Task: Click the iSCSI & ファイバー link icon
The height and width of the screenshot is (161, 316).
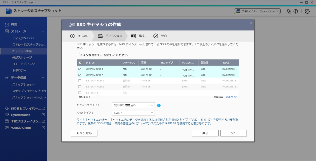Action: pos(7,109)
